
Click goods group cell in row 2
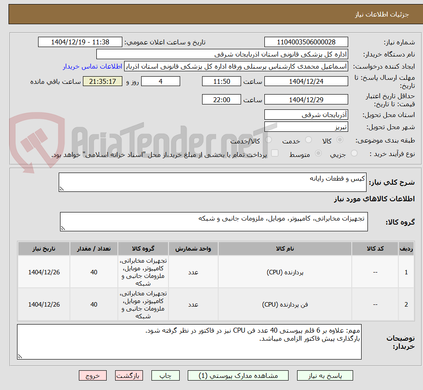point(143,304)
